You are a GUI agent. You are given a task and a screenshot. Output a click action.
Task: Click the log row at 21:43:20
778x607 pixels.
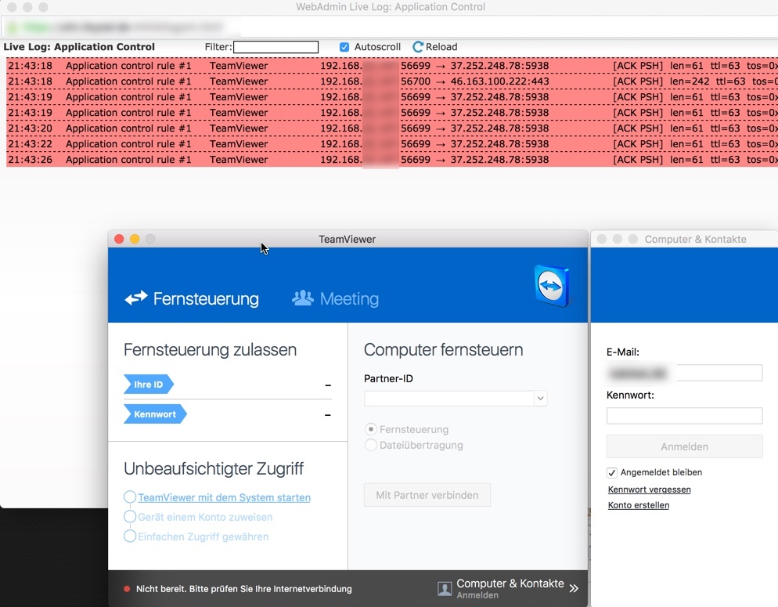coord(392,128)
